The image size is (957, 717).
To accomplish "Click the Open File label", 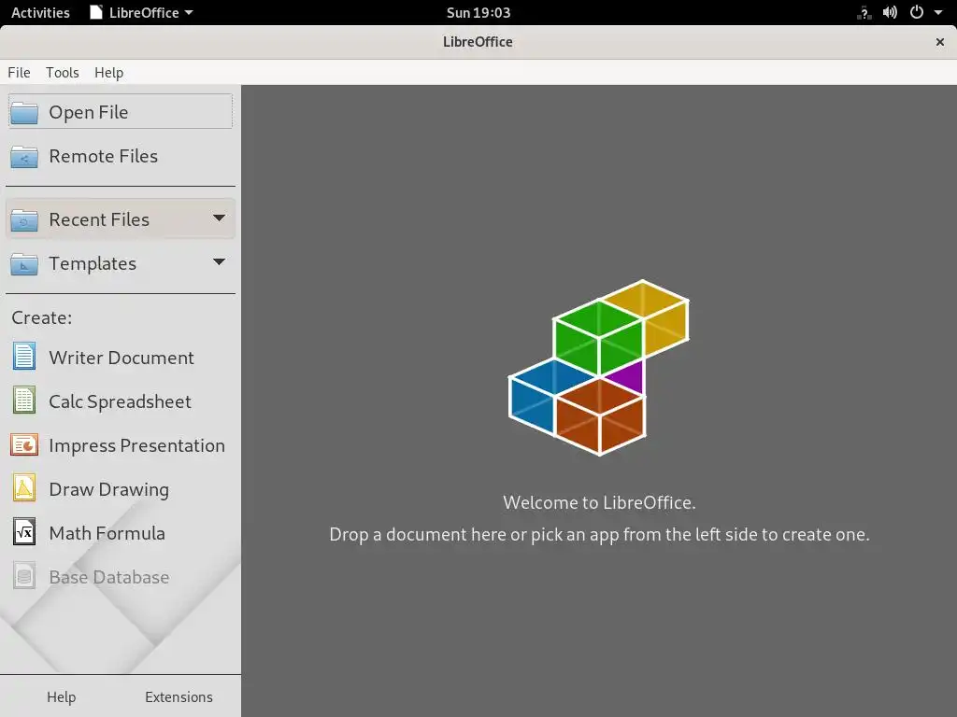I will click(x=89, y=112).
